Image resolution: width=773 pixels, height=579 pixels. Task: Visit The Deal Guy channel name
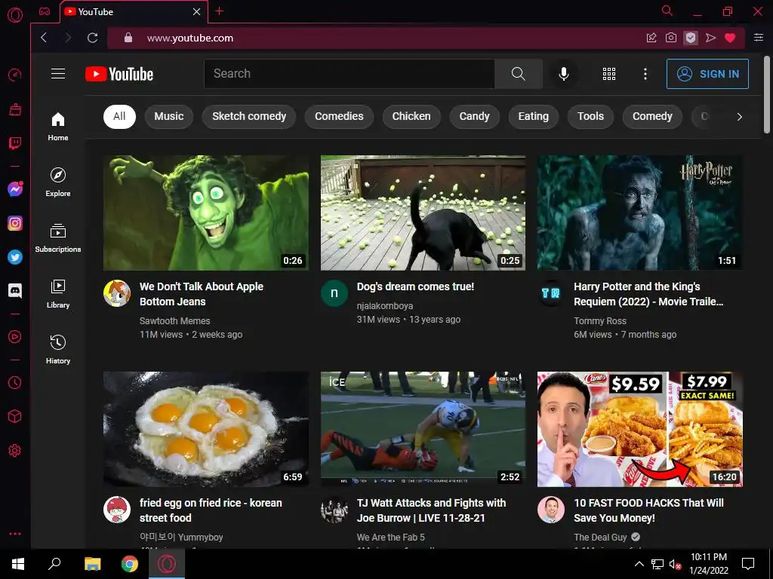(600, 537)
